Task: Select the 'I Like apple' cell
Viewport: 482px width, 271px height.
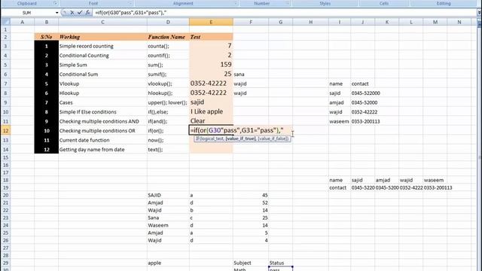Action: click(211, 112)
